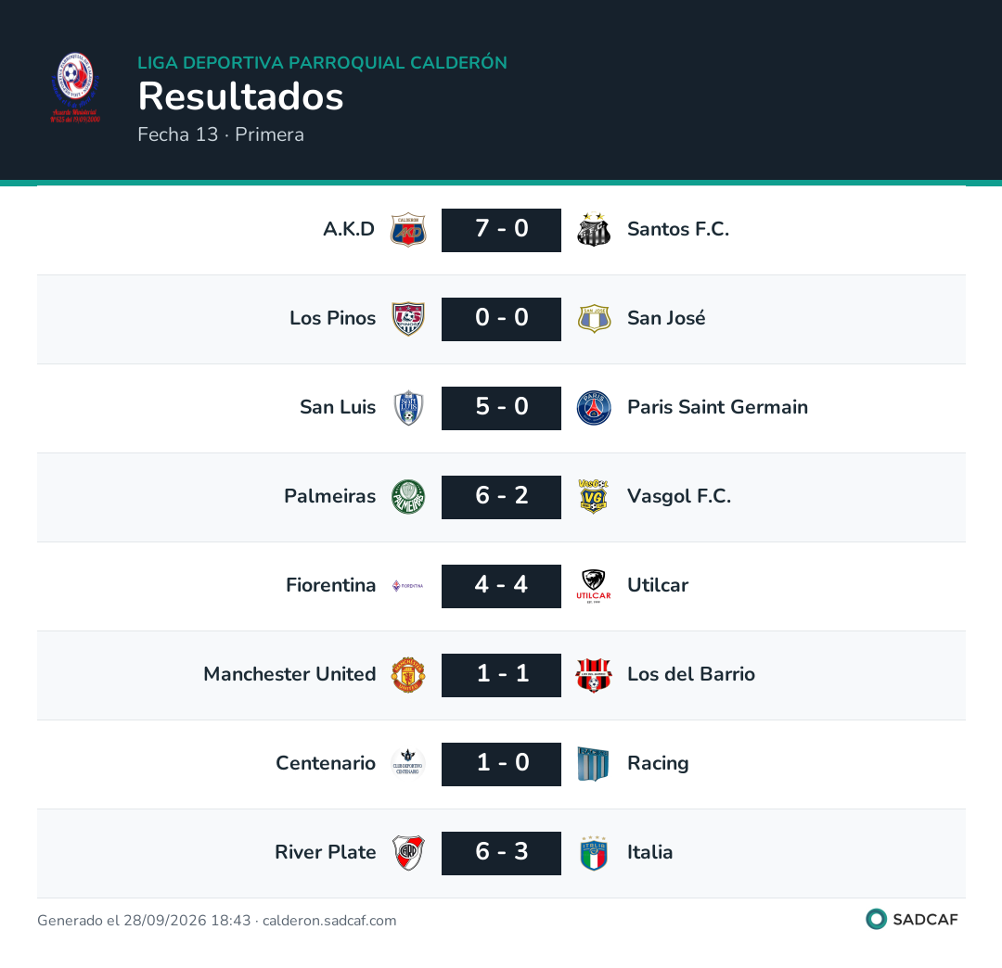Click the Santos F.C. crest

[x=594, y=230]
